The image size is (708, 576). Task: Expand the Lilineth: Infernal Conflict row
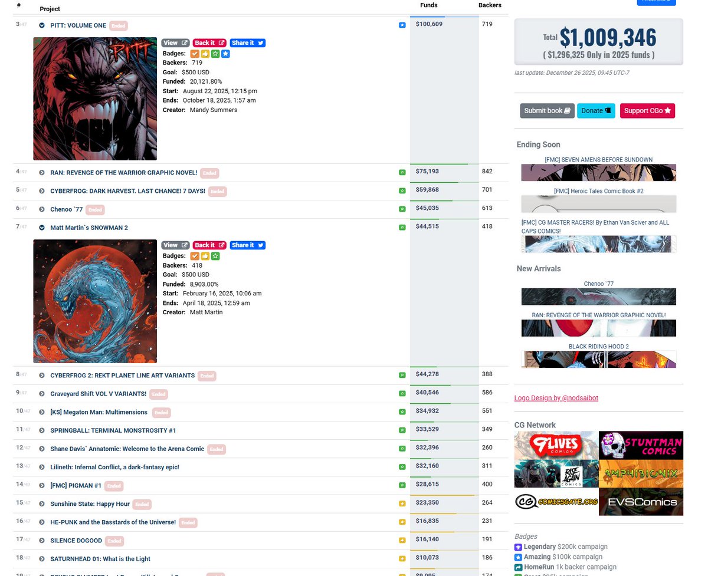[x=42, y=467]
